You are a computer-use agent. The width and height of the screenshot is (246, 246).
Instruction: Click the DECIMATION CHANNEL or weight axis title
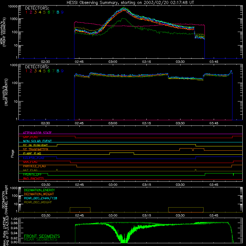tap(5, 200)
